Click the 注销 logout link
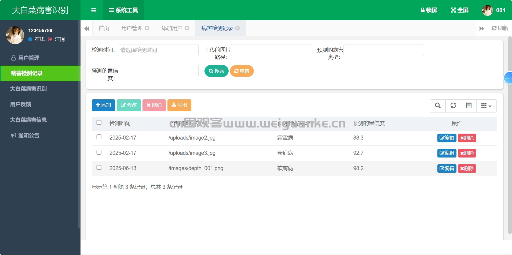Image resolution: width=512 pixels, height=255 pixels. pos(57,39)
